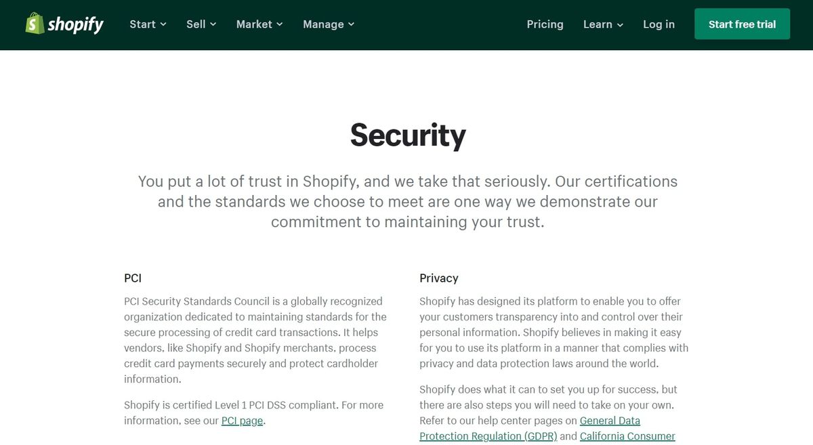This screenshot has height=445, width=813.
Task: Select the Manage navigation item
Action: pyautogui.click(x=323, y=24)
